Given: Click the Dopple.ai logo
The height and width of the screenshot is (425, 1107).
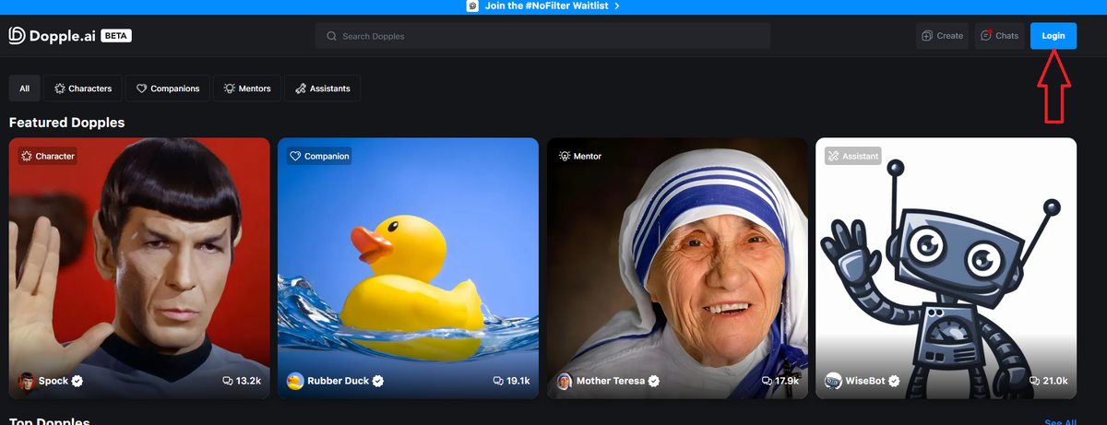Looking at the screenshot, I should click(52, 35).
